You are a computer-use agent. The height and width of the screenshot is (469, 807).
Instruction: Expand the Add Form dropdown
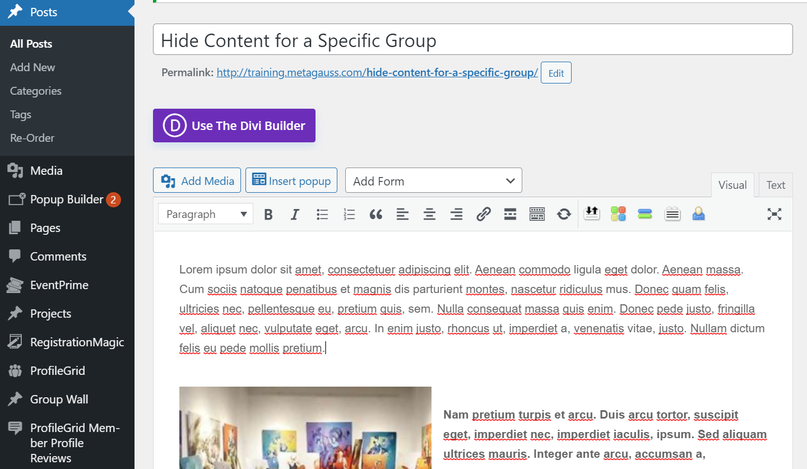[x=433, y=181]
